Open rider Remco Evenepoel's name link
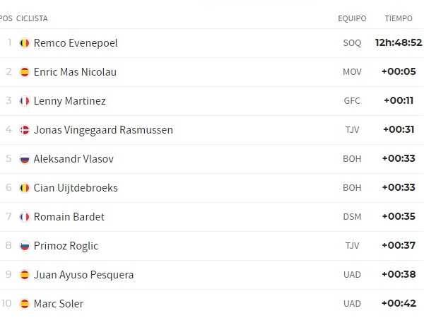The height and width of the screenshot is (318, 424). click(x=76, y=42)
